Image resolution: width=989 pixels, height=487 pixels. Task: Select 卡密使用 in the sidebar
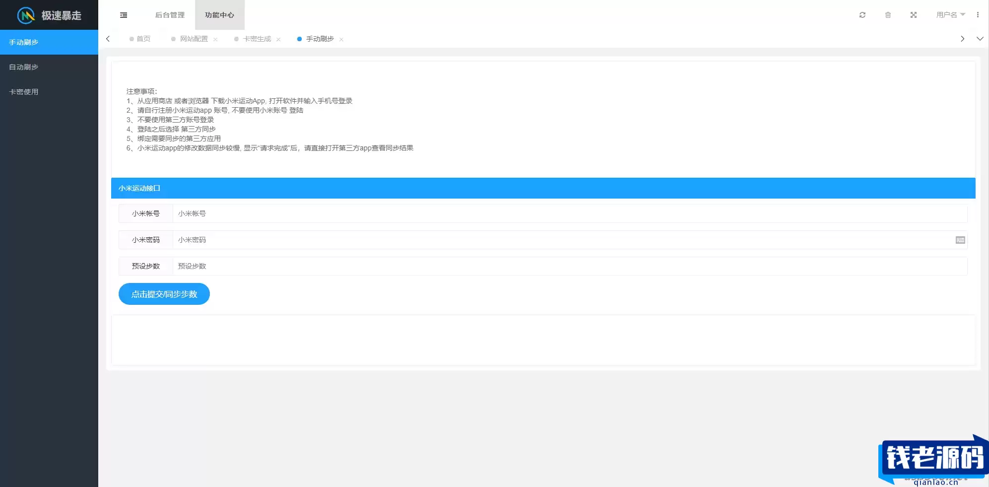pyautogui.click(x=49, y=92)
